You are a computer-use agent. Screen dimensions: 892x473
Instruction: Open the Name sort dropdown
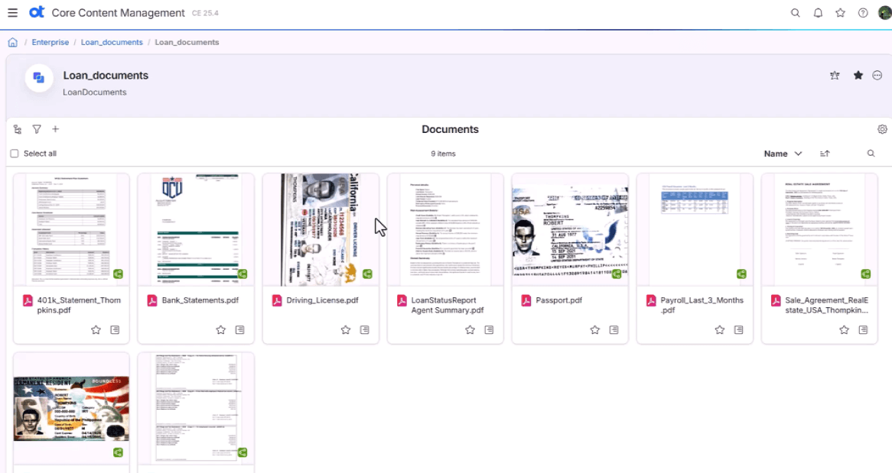click(782, 154)
